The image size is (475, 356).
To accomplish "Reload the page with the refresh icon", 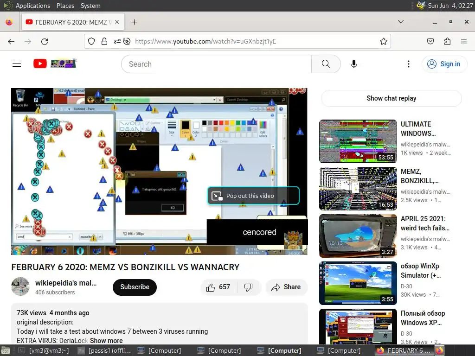I will pos(45,41).
